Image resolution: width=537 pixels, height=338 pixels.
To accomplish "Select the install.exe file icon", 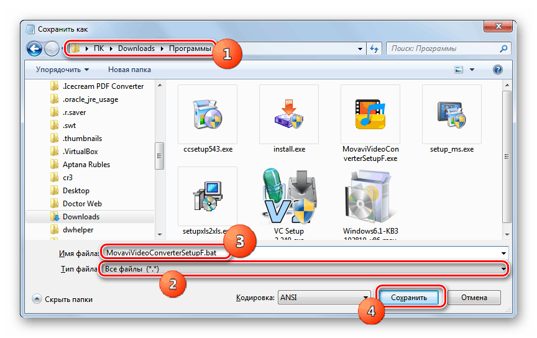I will 289,114.
